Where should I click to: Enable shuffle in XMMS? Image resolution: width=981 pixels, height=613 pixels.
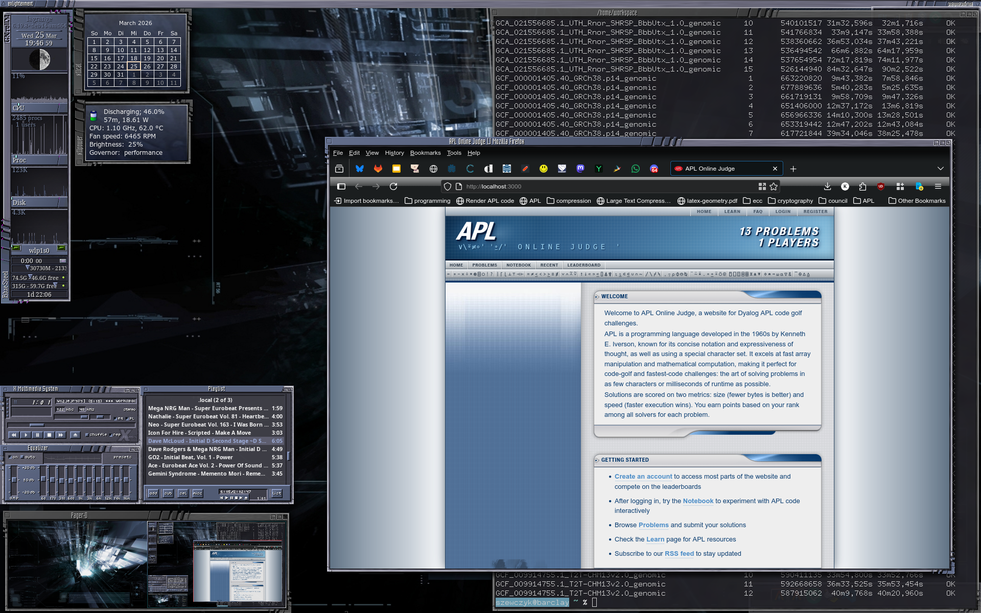coord(87,435)
